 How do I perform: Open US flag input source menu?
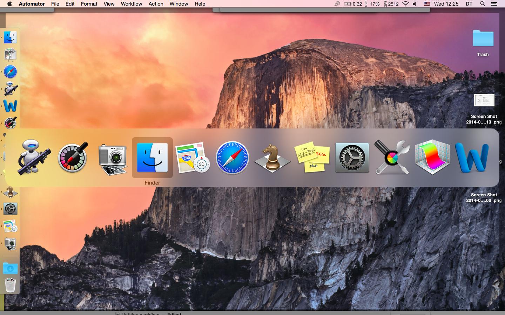pos(427,4)
